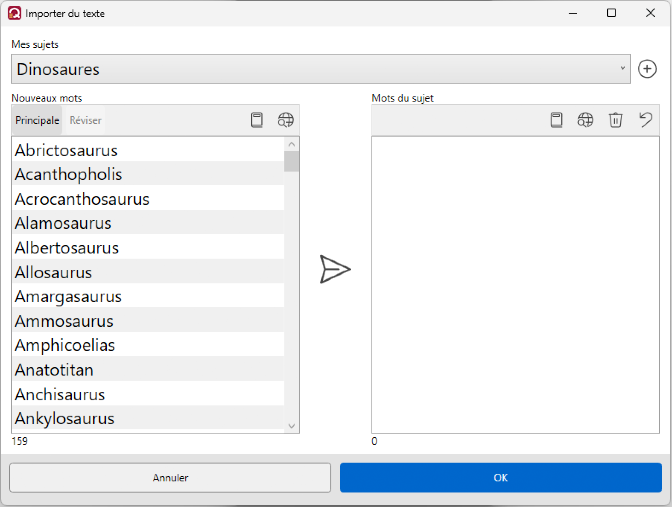Image resolution: width=672 pixels, height=507 pixels.
Task: Select Ankylosaurus in the list
Action: pyautogui.click(x=148, y=418)
